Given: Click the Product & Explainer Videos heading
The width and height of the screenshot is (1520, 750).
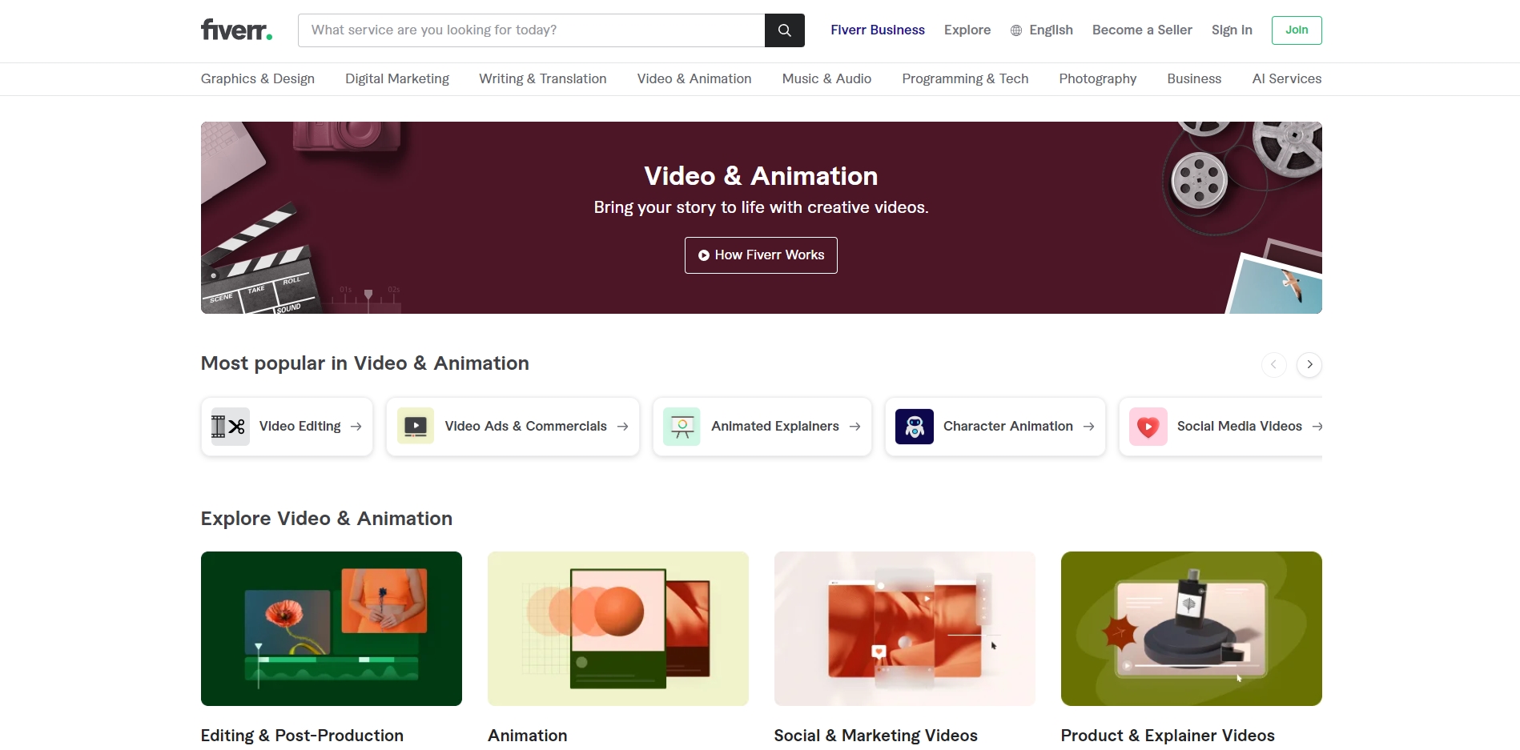Looking at the screenshot, I should pos(1168,736).
